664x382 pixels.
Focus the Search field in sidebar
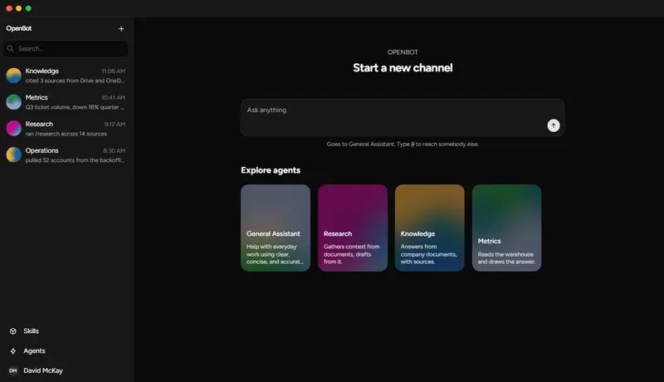point(66,49)
